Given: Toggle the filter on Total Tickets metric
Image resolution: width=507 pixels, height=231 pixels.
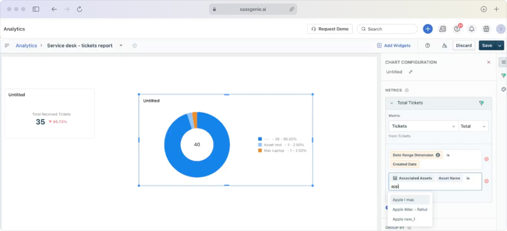Looking at the screenshot, I should [x=481, y=103].
